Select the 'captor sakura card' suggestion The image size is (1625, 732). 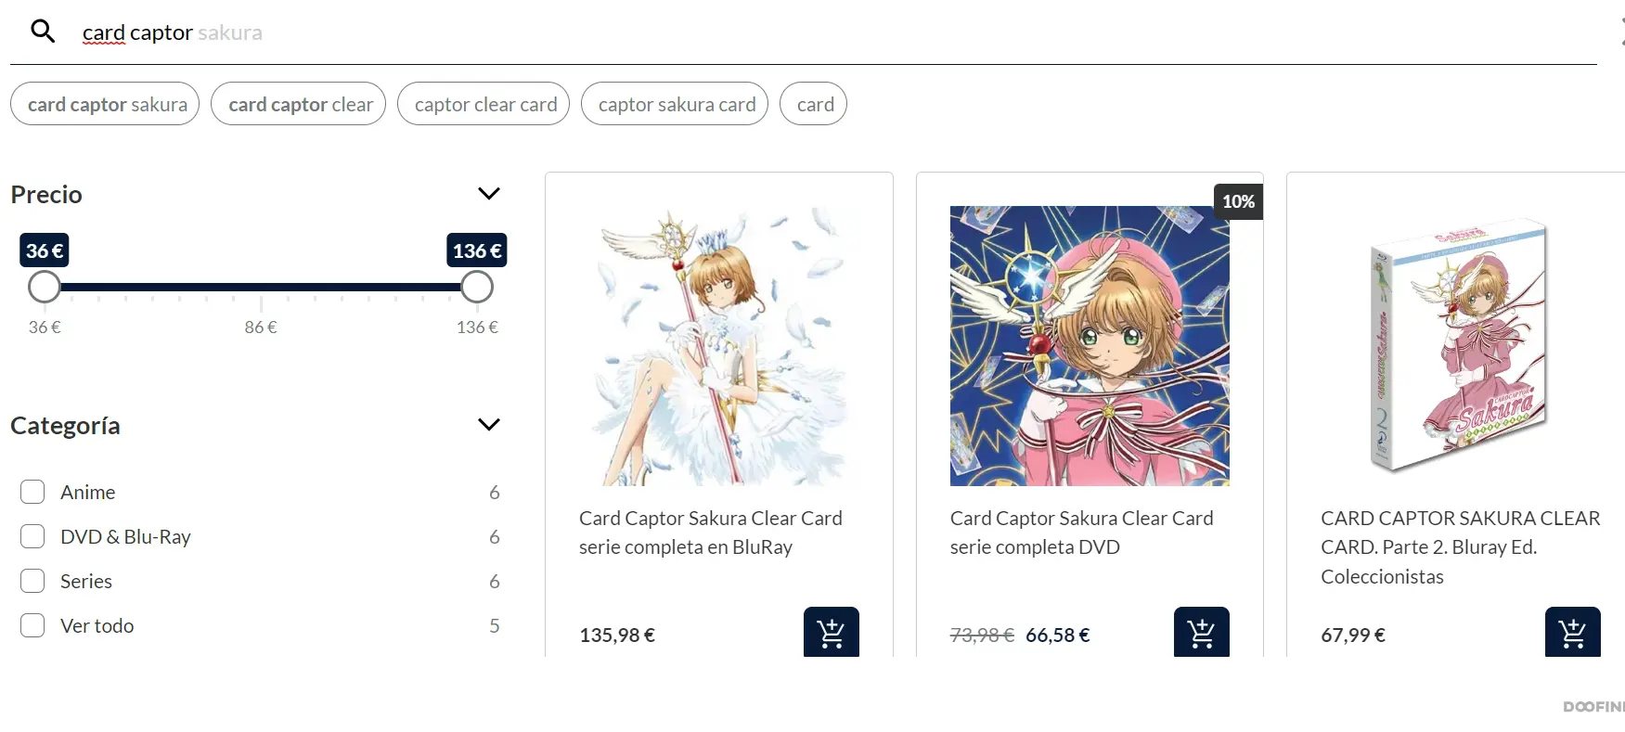point(675,104)
